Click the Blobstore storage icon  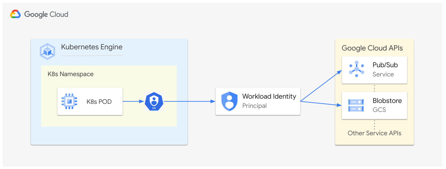click(x=356, y=105)
